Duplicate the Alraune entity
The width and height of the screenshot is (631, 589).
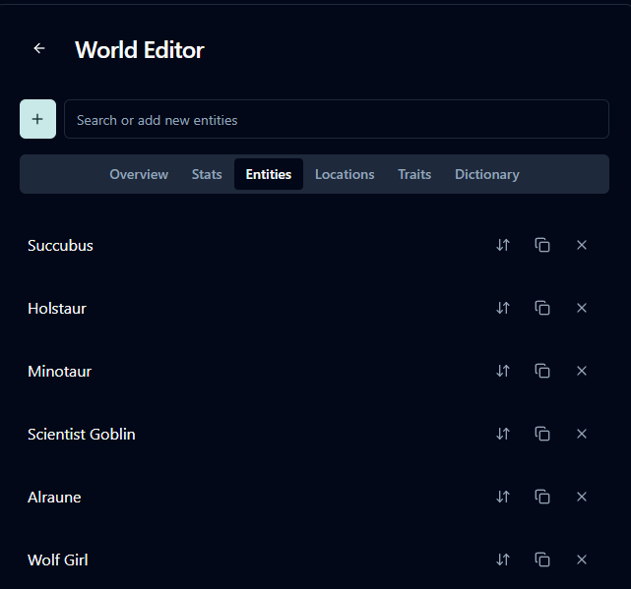(542, 497)
